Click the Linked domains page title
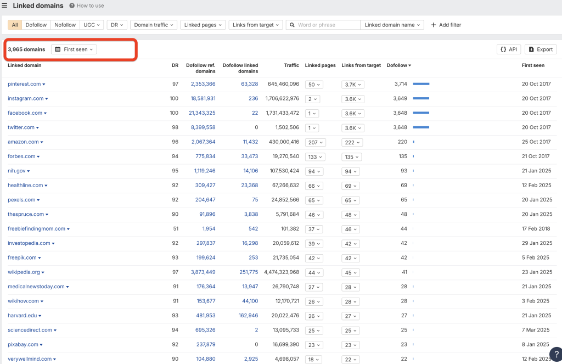 coord(38,5)
